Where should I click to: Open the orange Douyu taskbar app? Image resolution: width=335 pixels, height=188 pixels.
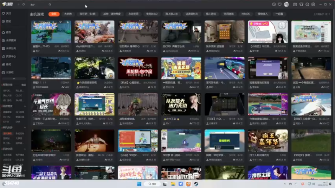(188, 184)
